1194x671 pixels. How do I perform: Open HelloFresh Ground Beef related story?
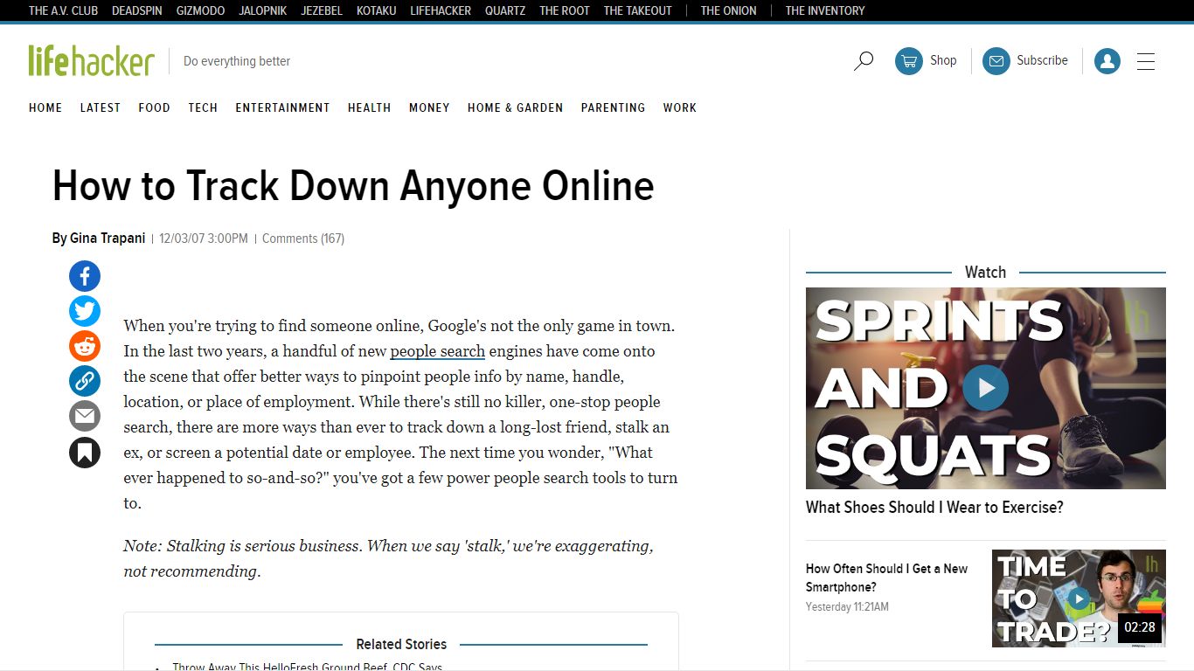pos(307,666)
